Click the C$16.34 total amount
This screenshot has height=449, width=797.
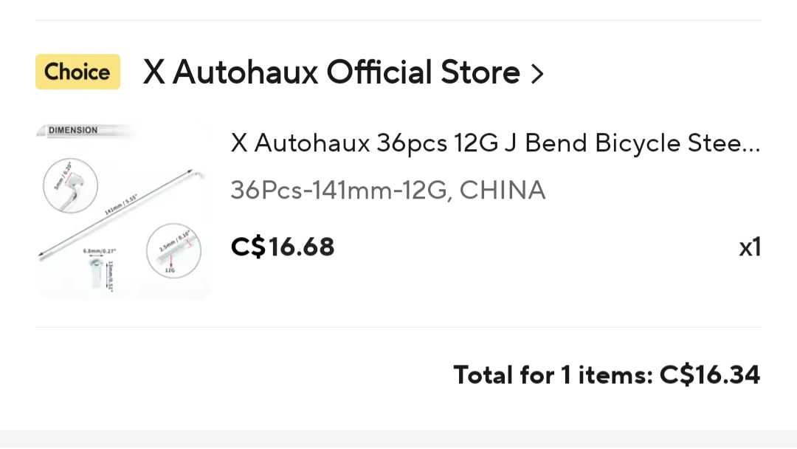[710, 375]
